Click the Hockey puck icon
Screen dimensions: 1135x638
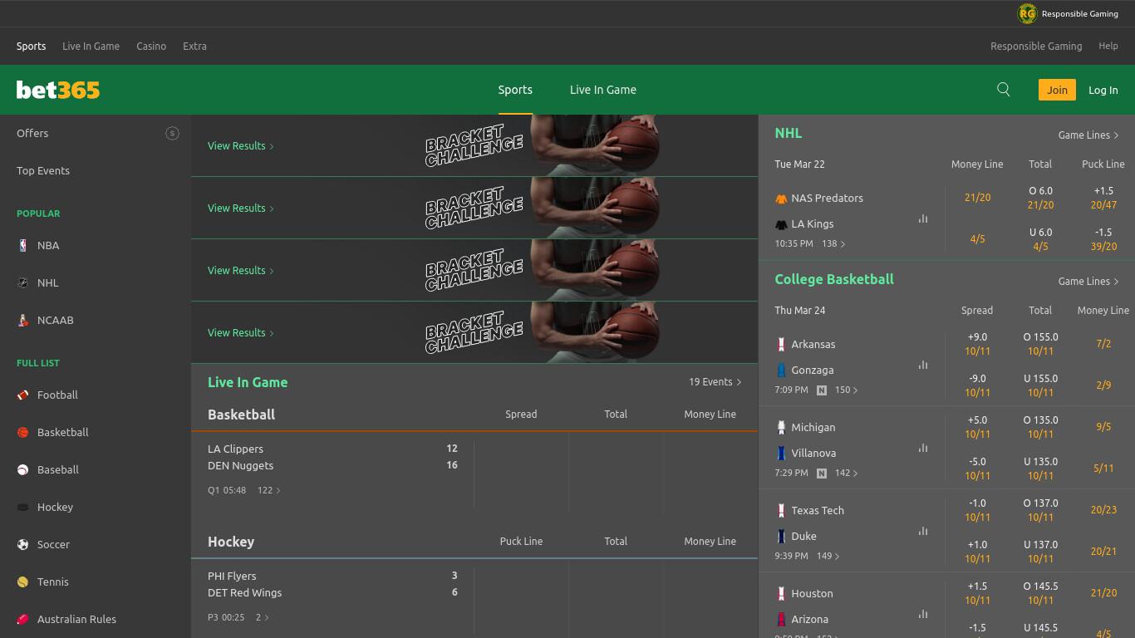(x=23, y=507)
